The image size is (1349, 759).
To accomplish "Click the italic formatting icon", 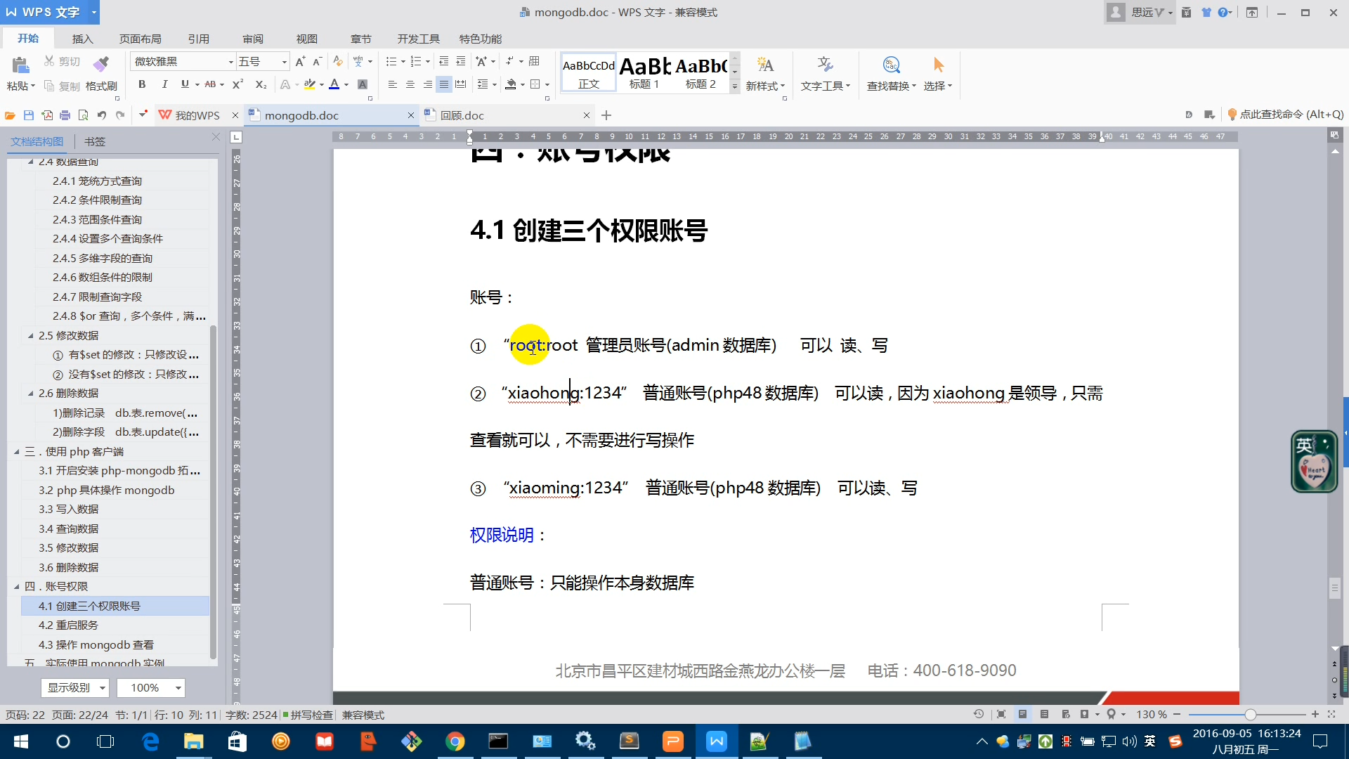I will point(164,84).
